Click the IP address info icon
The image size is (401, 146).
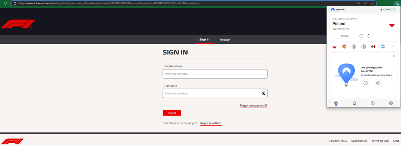(x=333, y=19)
